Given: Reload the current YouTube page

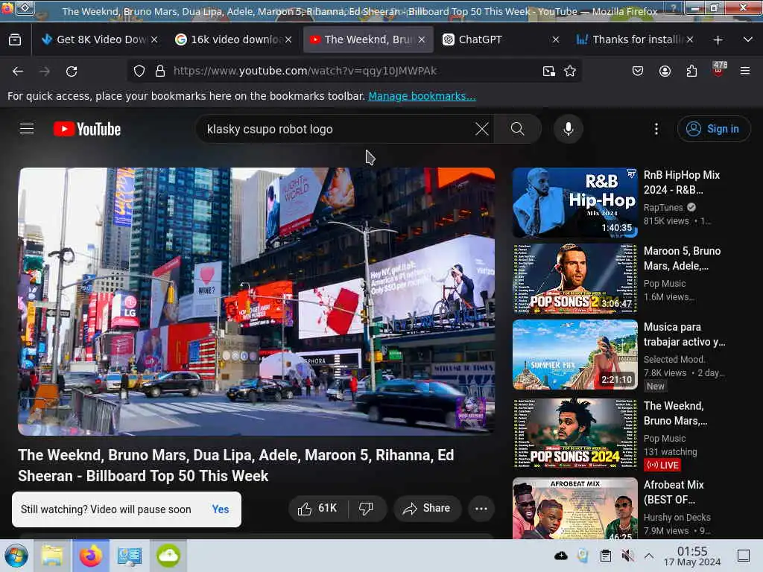Looking at the screenshot, I should (72, 71).
